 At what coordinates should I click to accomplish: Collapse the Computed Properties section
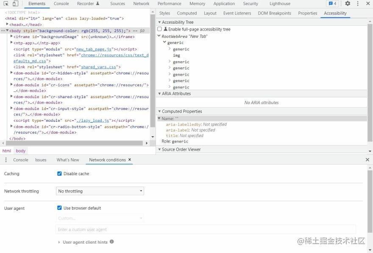pos(159,112)
